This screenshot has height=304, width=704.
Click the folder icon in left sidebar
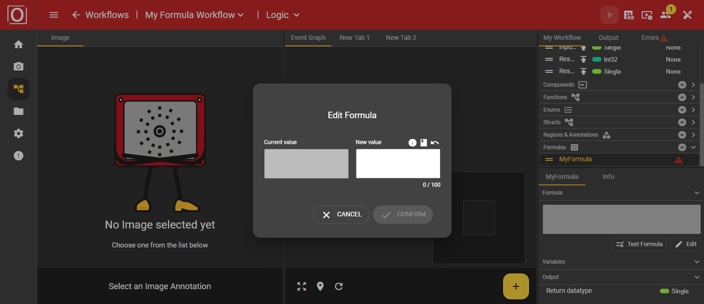coord(18,111)
